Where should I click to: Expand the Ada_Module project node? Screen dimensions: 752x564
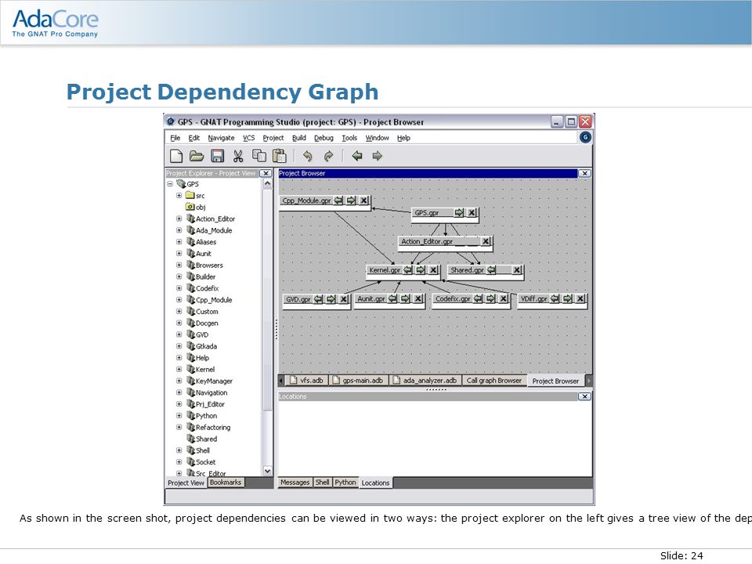click(x=179, y=230)
